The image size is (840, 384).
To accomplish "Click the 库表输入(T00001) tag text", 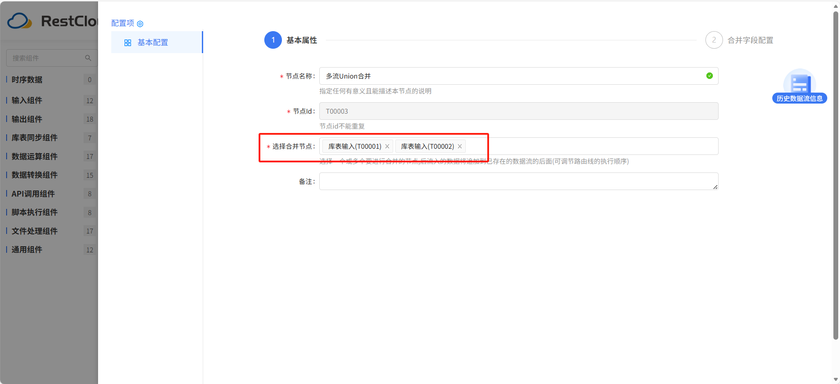I will pyautogui.click(x=355, y=147).
